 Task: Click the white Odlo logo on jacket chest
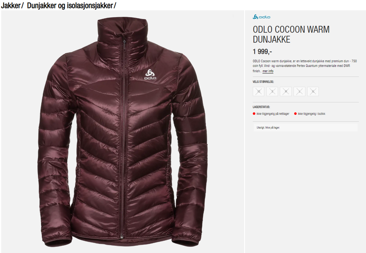click(x=150, y=74)
